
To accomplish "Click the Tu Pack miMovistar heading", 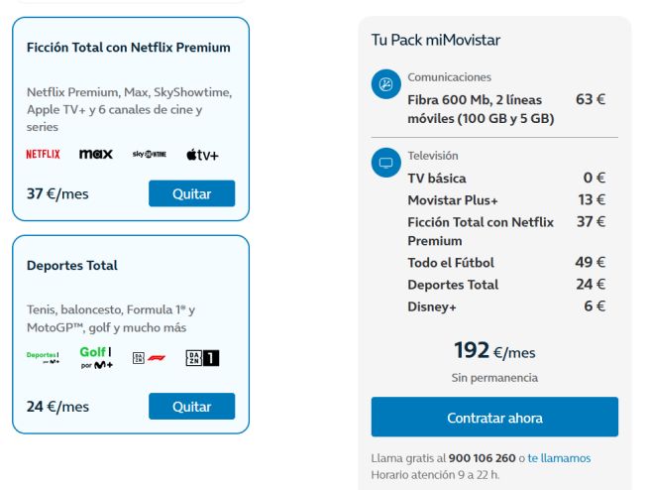I will click(436, 40).
